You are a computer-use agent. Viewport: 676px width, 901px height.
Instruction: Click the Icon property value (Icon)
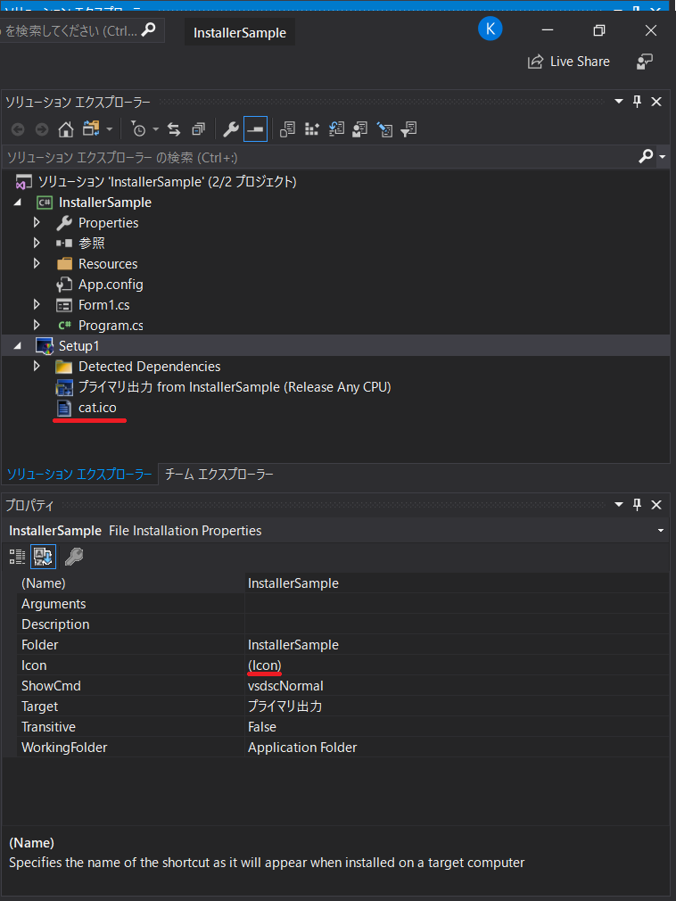coord(265,665)
